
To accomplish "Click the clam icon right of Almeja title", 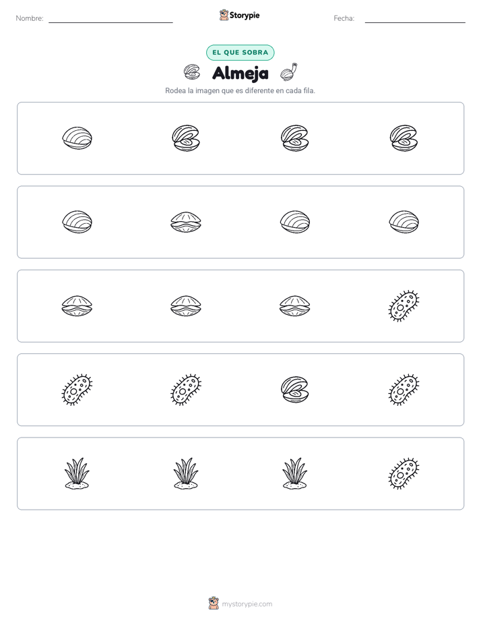I will point(289,72).
